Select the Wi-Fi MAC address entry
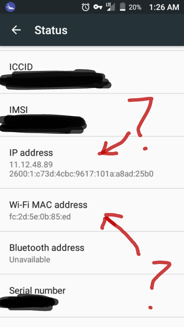Viewport: 184px width, 327px height. pyautogui.click(x=92, y=210)
